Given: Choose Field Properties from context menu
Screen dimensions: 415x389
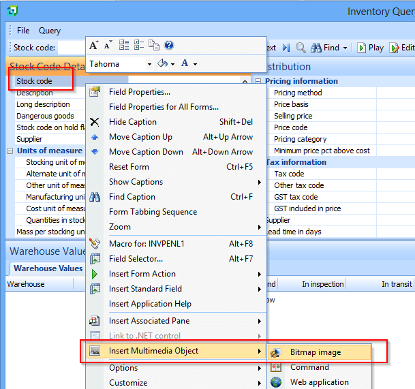Looking at the screenshot, I should pyautogui.click(x=140, y=92).
